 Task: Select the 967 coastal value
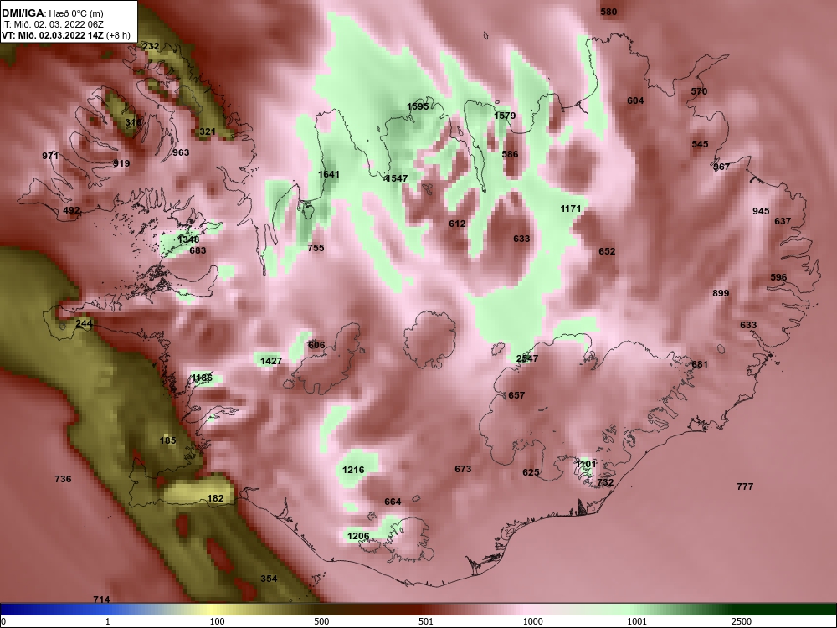(x=721, y=167)
